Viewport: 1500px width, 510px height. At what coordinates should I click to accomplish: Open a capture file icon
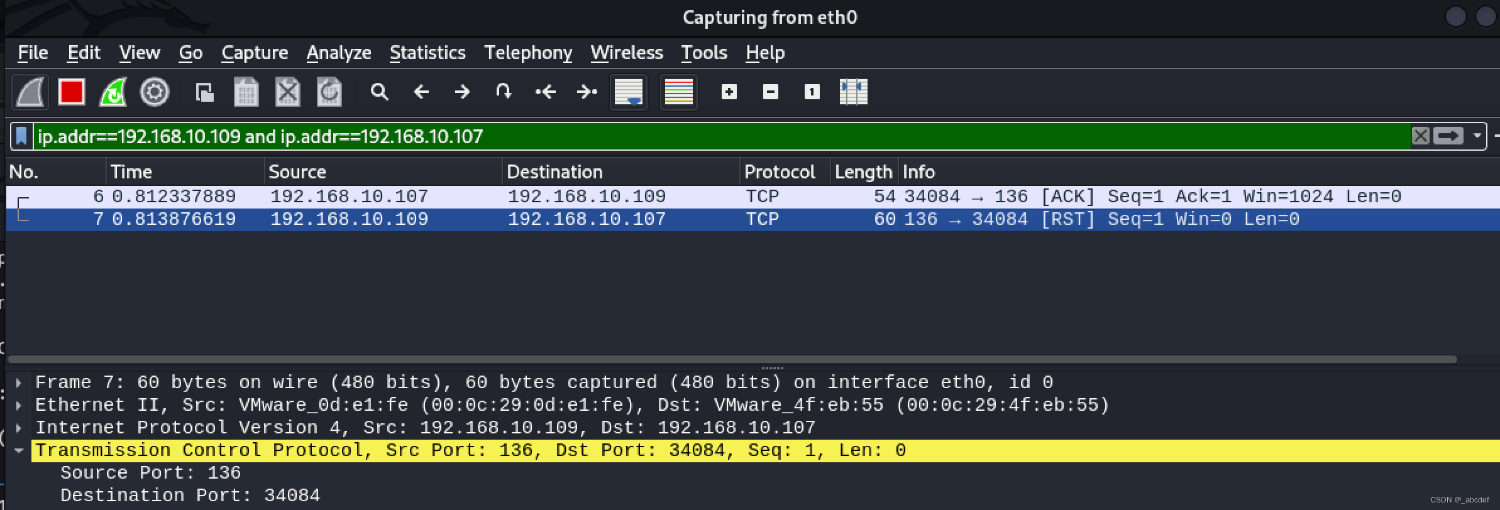[x=204, y=92]
